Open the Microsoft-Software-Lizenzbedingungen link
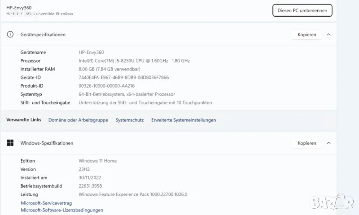The image size is (359, 215). (x=62, y=210)
